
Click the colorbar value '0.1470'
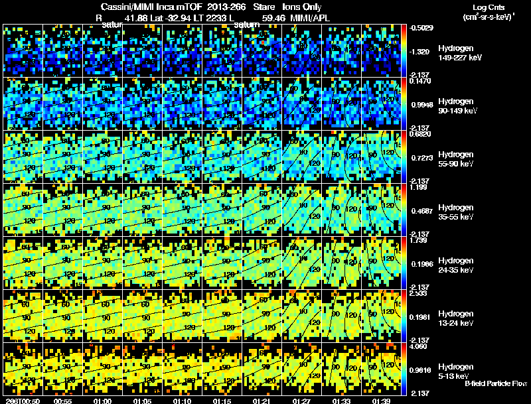420,81
